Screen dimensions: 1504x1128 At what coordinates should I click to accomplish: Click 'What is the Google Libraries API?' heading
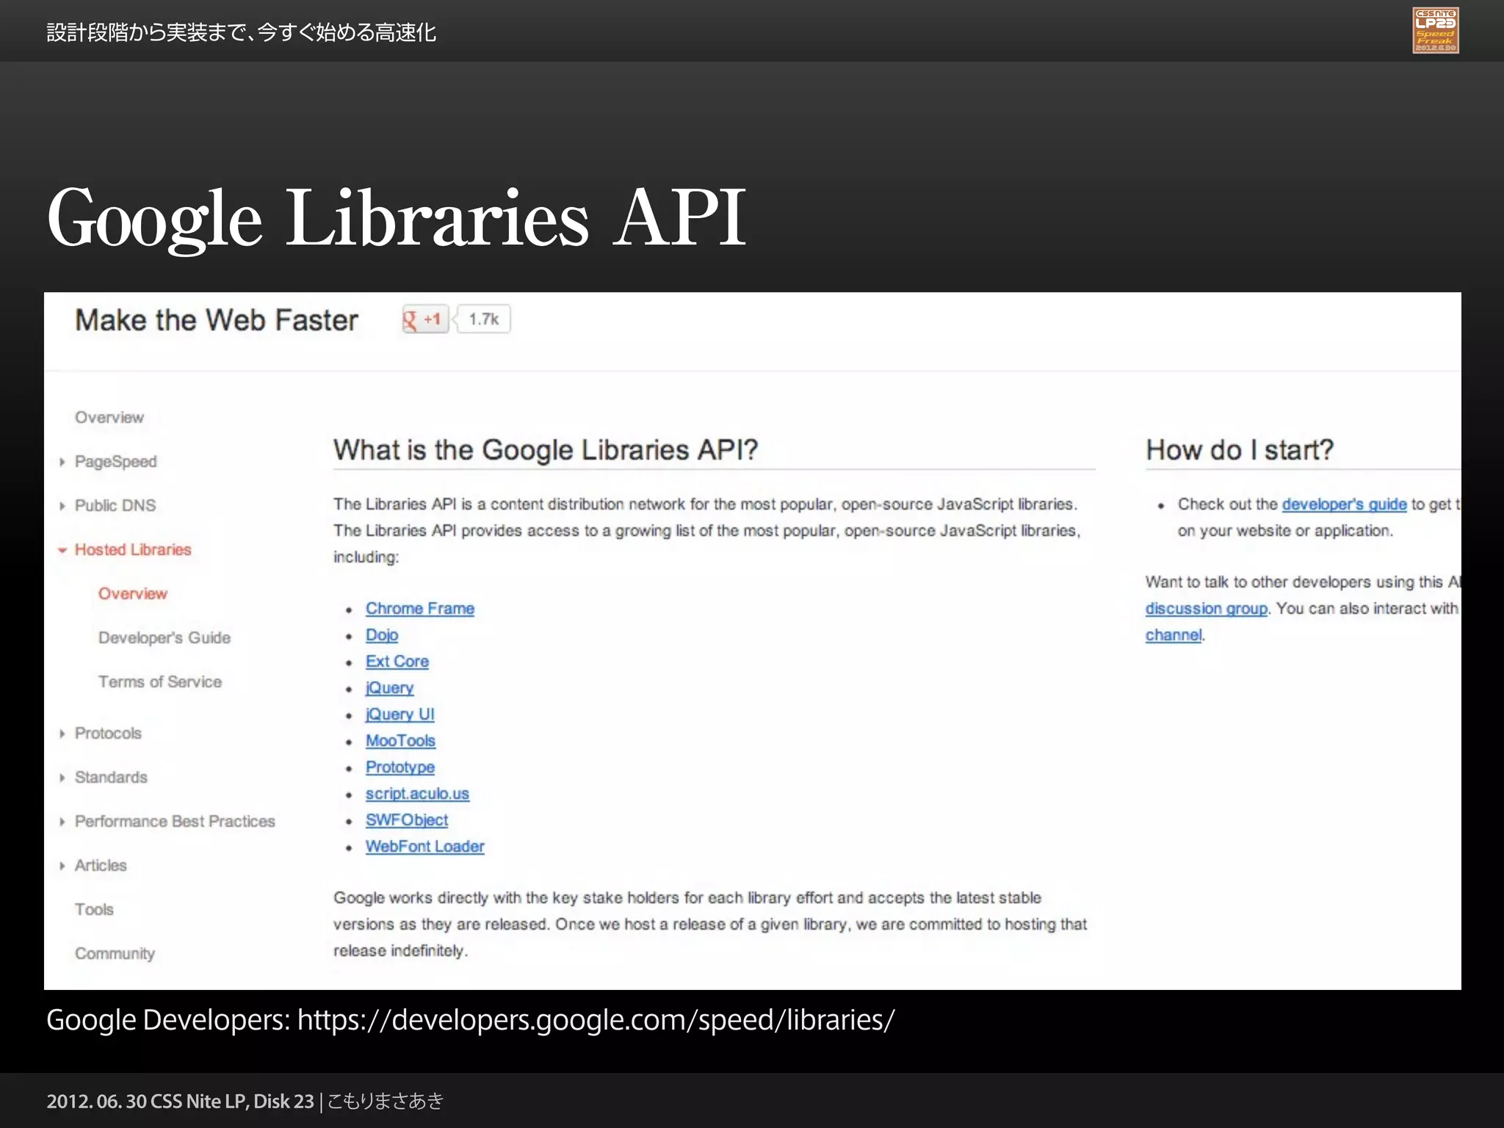[546, 449]
